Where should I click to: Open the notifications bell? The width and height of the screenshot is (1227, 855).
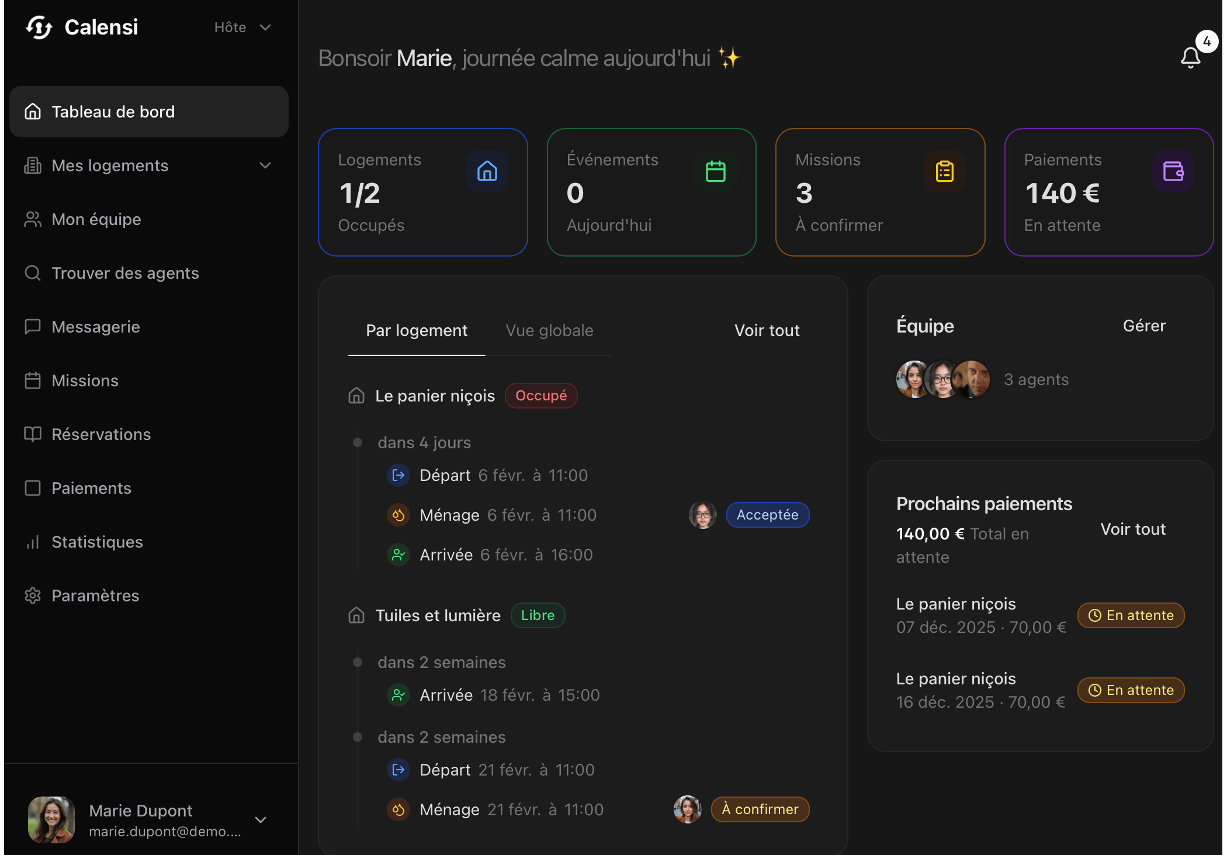[1190, 57]
